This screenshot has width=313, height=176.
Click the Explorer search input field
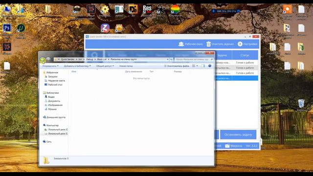[x=194, y=59]
